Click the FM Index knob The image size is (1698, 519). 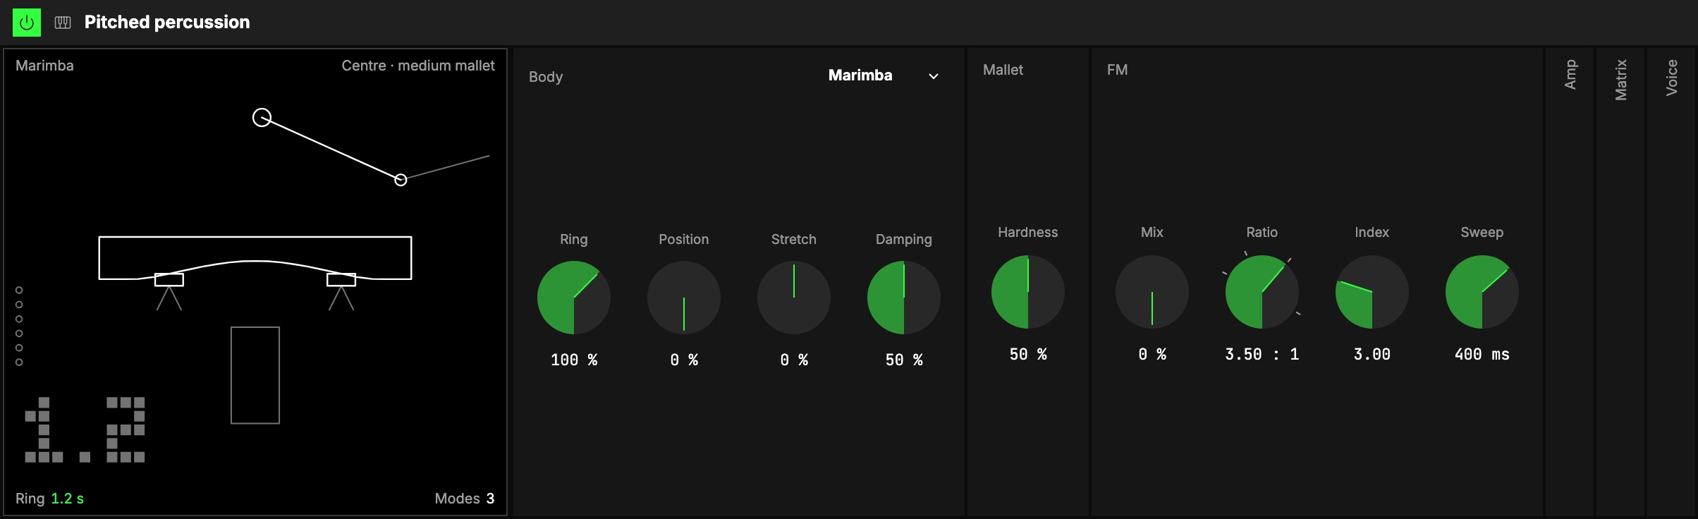[1372, 292]
